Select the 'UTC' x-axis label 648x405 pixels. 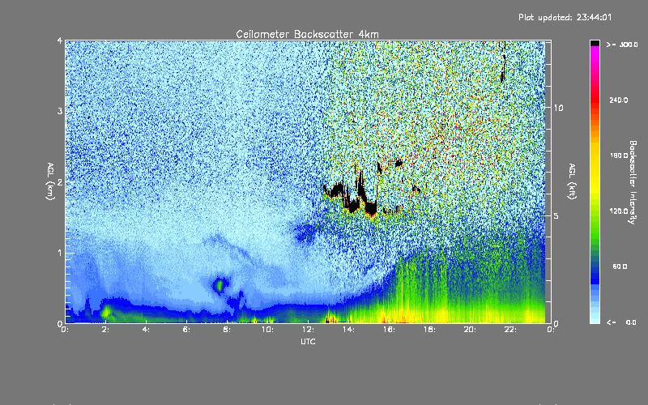click(308, 341)
